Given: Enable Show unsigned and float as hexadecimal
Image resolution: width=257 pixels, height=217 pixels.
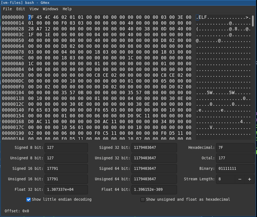Looking at the screenshot, I should (x=143, y=199).
